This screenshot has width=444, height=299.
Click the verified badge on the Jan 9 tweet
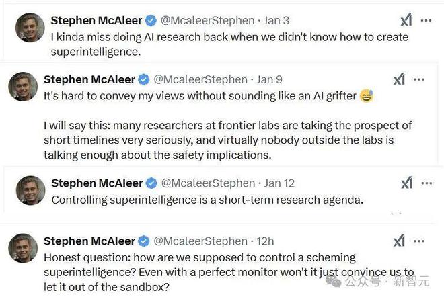pos(143,79)
